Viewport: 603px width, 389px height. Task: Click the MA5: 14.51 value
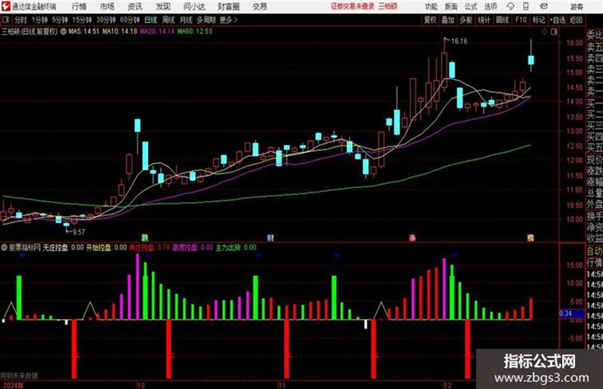click(x=84, y=31)
